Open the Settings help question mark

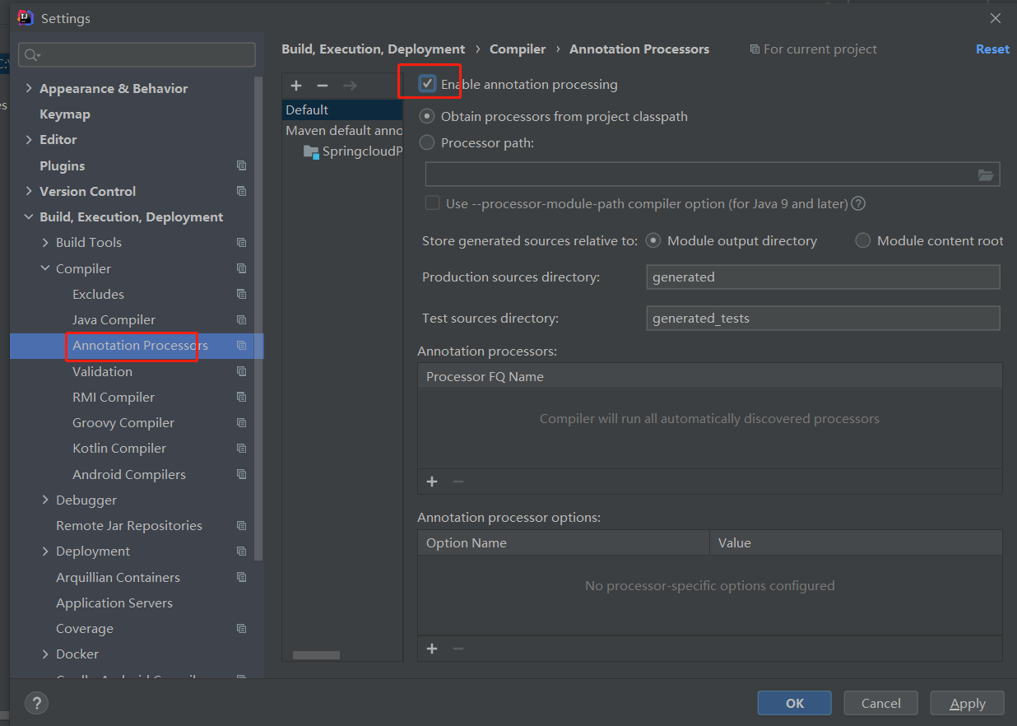pos(36,703)
